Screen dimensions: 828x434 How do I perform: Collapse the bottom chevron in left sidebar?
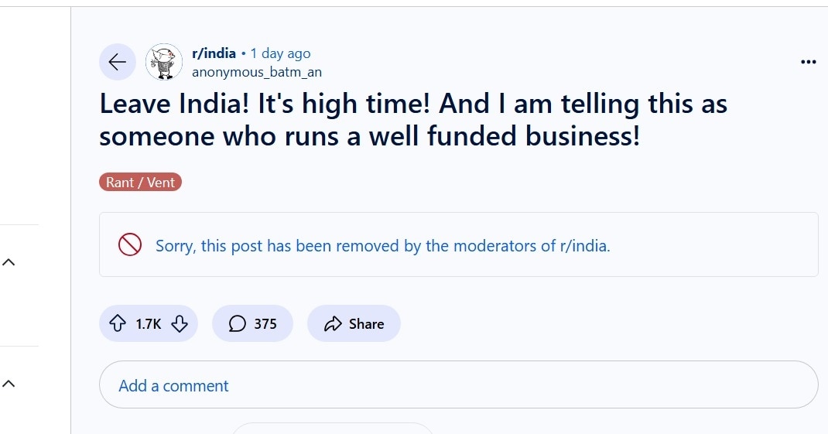(x=9, y=384)
